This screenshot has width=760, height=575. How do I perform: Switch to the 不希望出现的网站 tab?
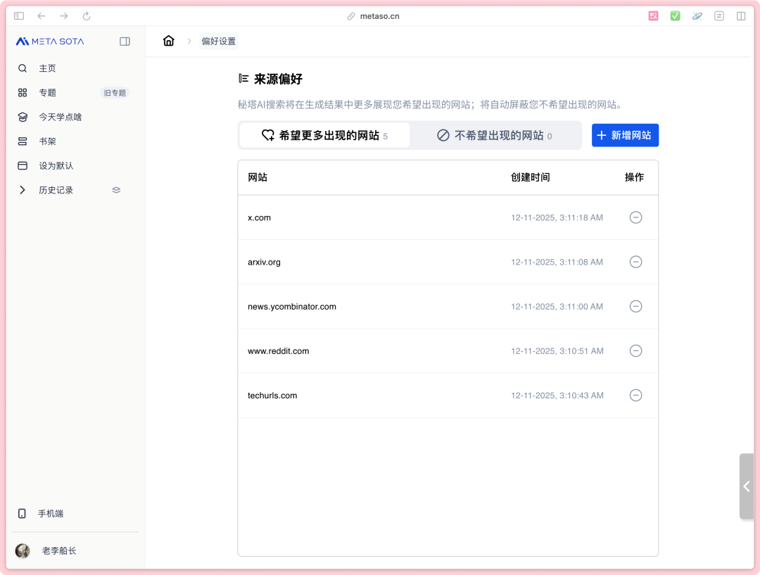495,135
